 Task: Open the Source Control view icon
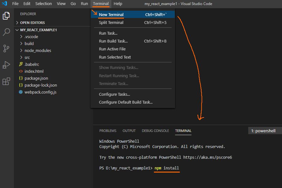point(6,48)
